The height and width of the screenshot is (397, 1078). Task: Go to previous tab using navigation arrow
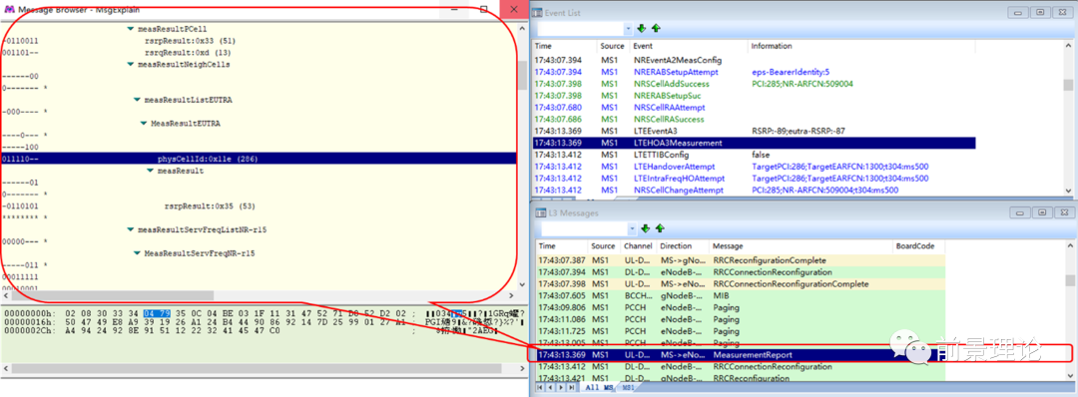550,388
